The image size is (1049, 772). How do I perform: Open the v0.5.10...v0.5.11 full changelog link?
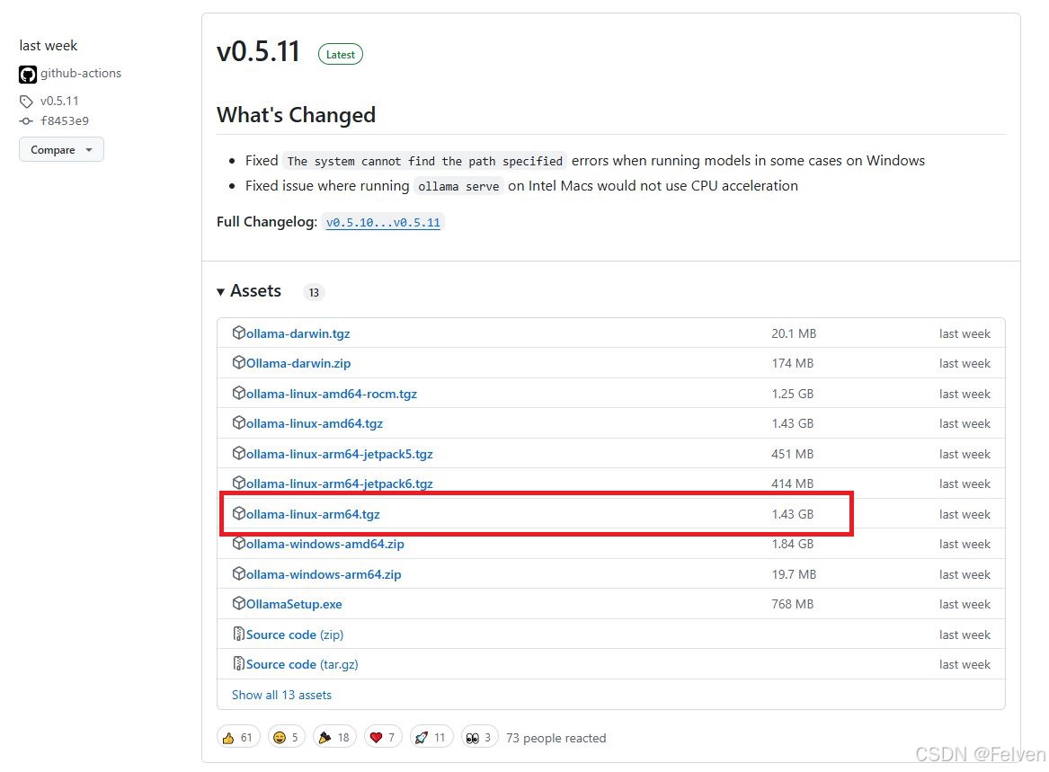(383, 222)
